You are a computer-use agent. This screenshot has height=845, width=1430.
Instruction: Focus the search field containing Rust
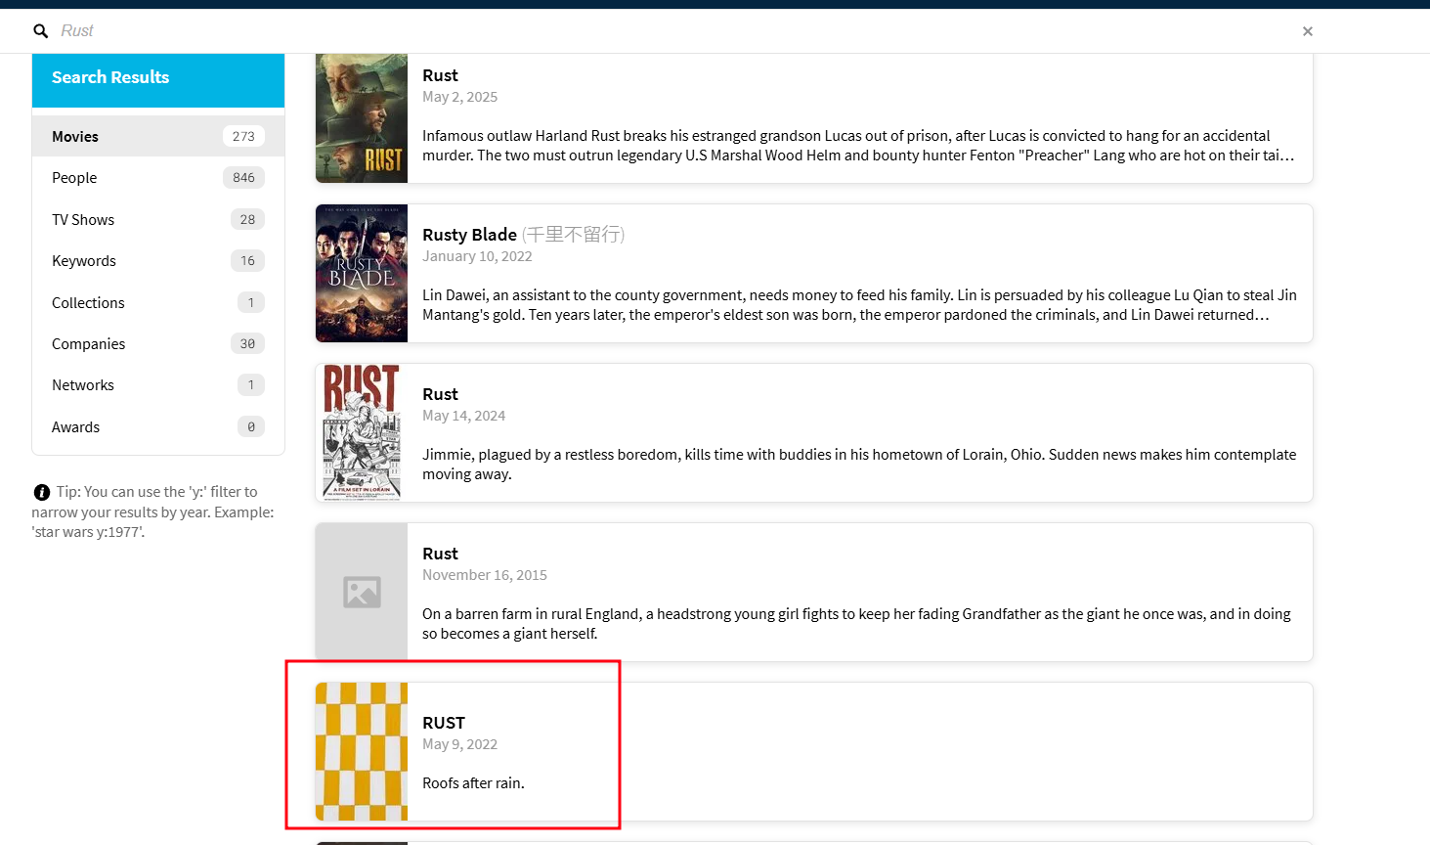pos(674,31)
